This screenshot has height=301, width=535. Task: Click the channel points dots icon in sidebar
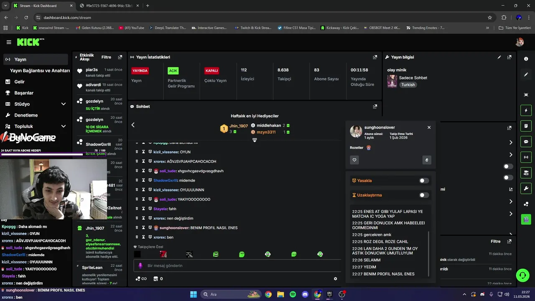(x=526, y=204)
